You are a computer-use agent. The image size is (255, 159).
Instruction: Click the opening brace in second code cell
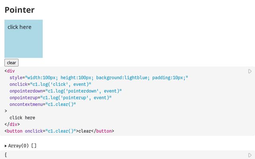(6, 155)
